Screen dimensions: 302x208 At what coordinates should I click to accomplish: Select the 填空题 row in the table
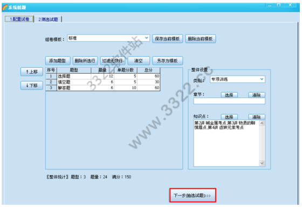click(x=103, y=82)
